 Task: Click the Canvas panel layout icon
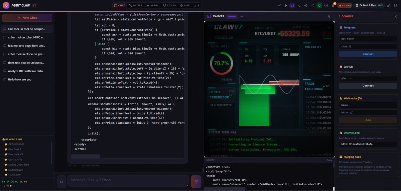[x=209, y=16]
